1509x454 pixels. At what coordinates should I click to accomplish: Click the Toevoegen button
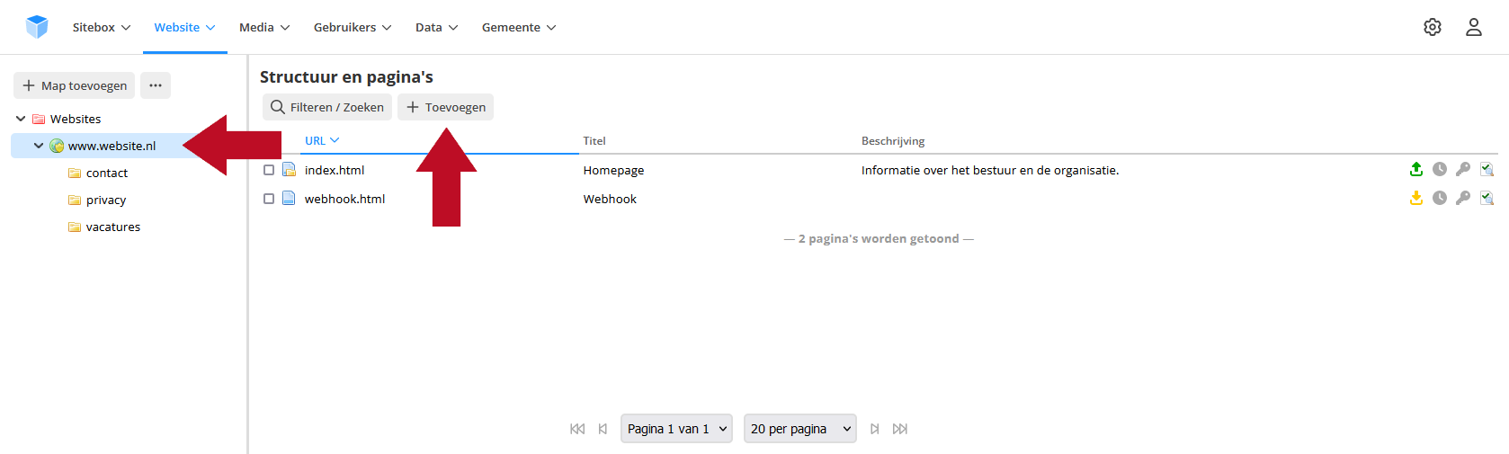(x=446, y=107)
